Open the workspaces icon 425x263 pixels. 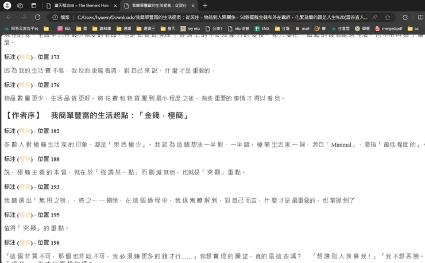[20, 5]
